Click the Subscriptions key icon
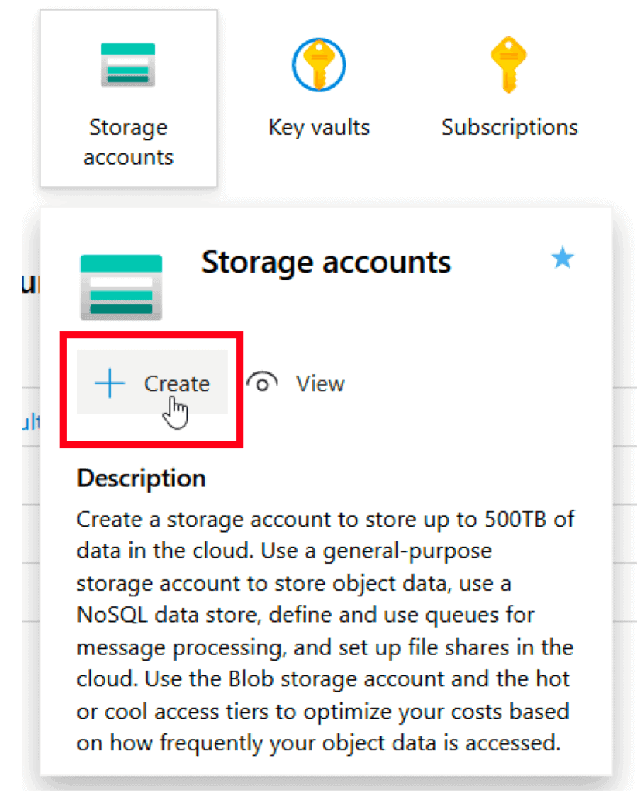 coord(509,65)
